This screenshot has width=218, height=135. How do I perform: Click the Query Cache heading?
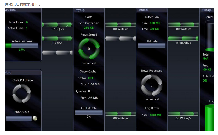(88, 71)
